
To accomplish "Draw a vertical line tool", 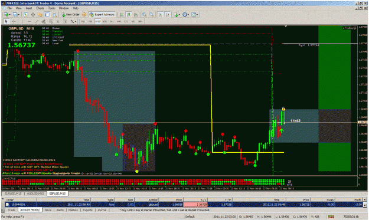I will [22, 21].
